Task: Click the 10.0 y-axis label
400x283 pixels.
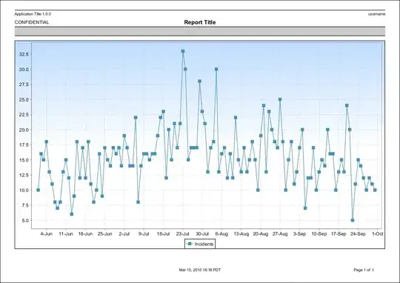Action: 24,190
